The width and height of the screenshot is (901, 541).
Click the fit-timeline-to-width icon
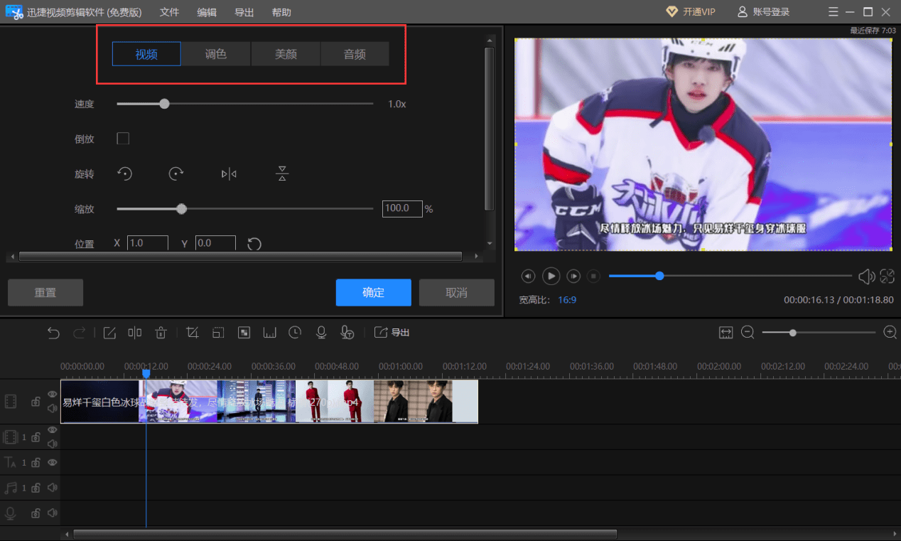tap(725, 333)
